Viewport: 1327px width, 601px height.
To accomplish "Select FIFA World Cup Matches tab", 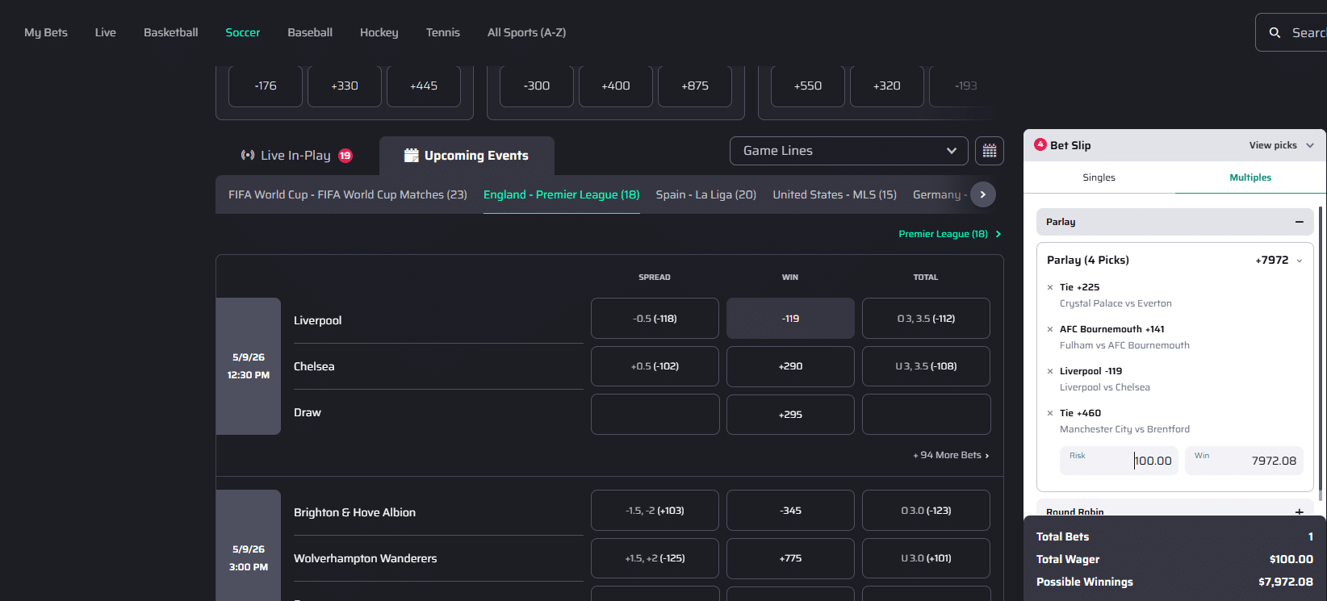I will coord(348,194).
